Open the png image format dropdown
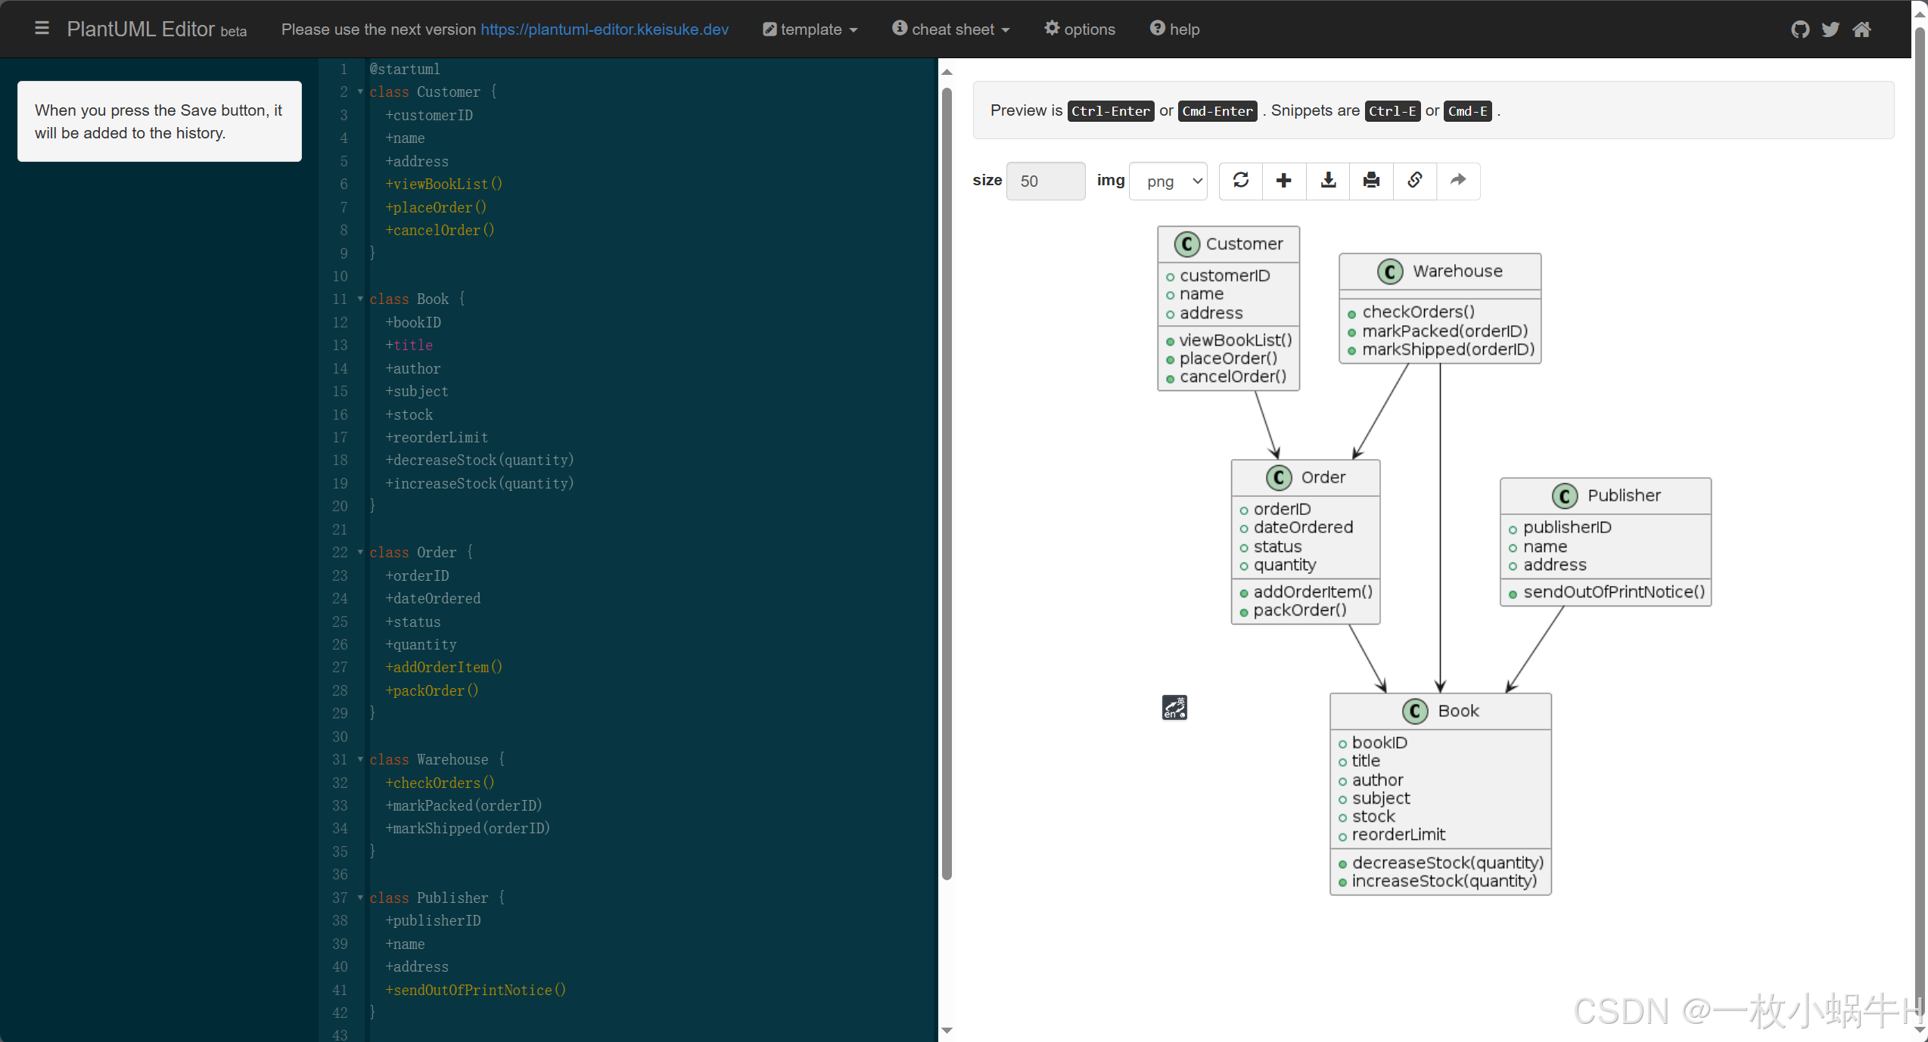Viewport: 1928px width, 1042px height. click(1168, 181)
